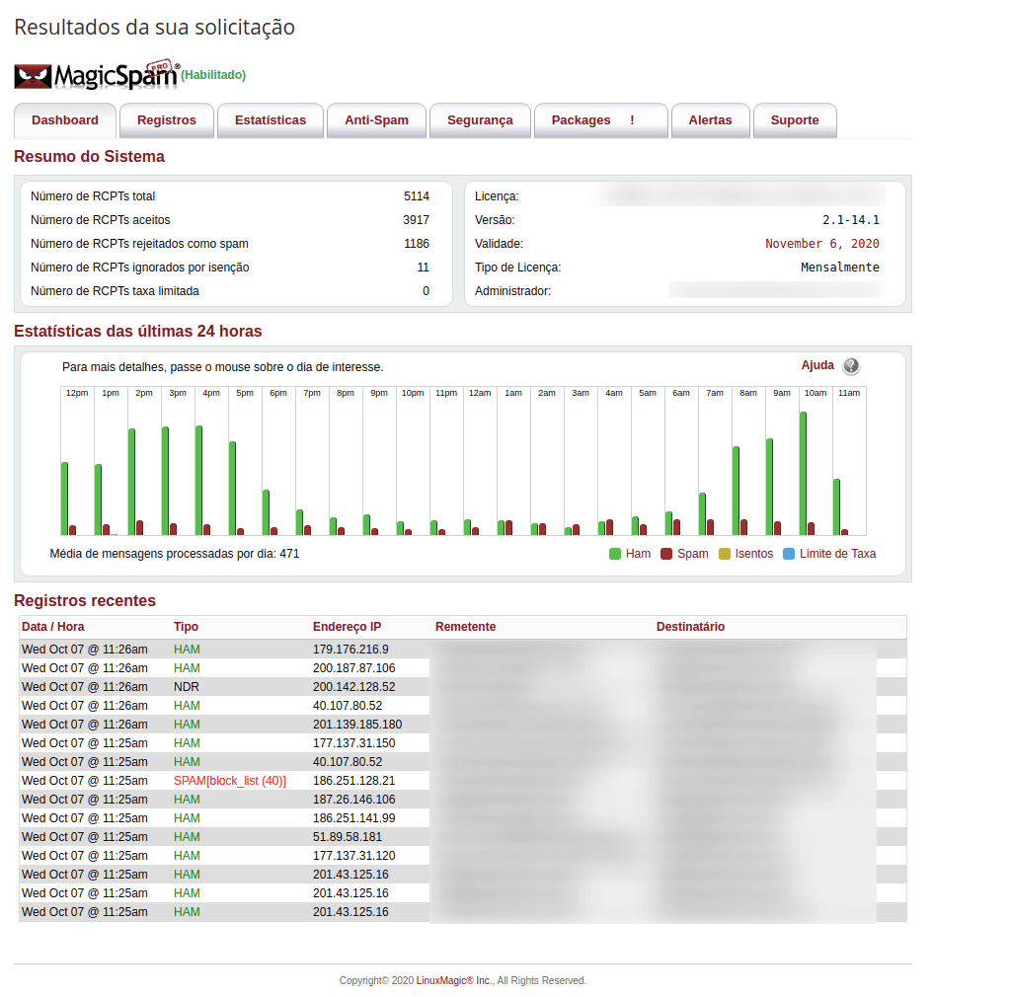
Task: Go to the Anti-Spam tab
Action: click(x=376, y=120)
